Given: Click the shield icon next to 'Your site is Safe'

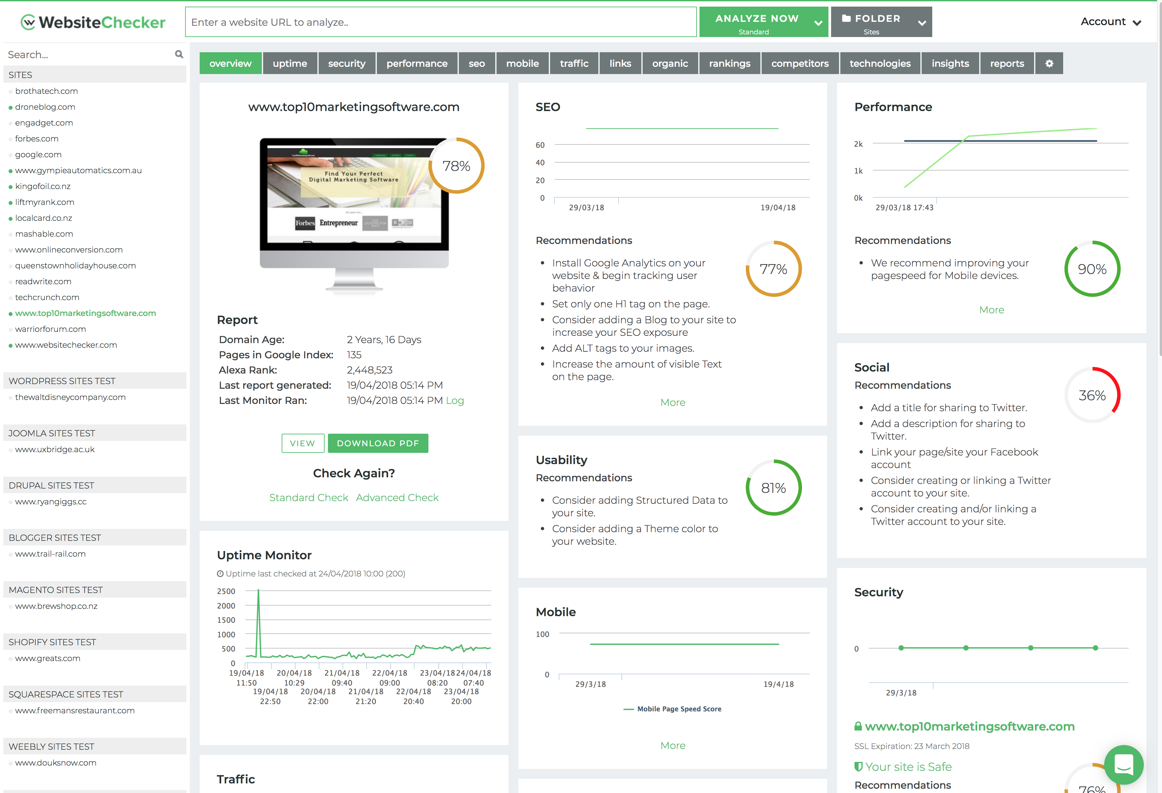Looking at the screenshot, I should tap(859, 766).
